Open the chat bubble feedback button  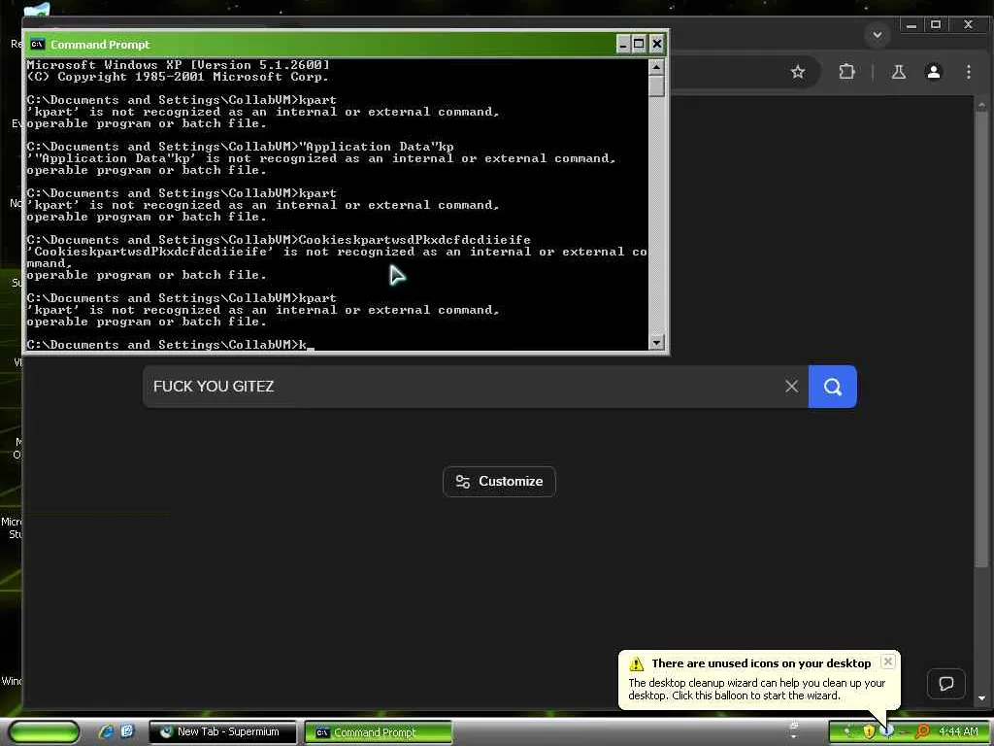pyautogui.click(x=945, y=683)
